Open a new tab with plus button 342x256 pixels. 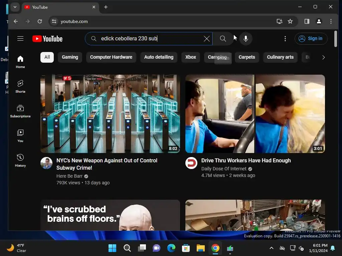click(106, 7)
